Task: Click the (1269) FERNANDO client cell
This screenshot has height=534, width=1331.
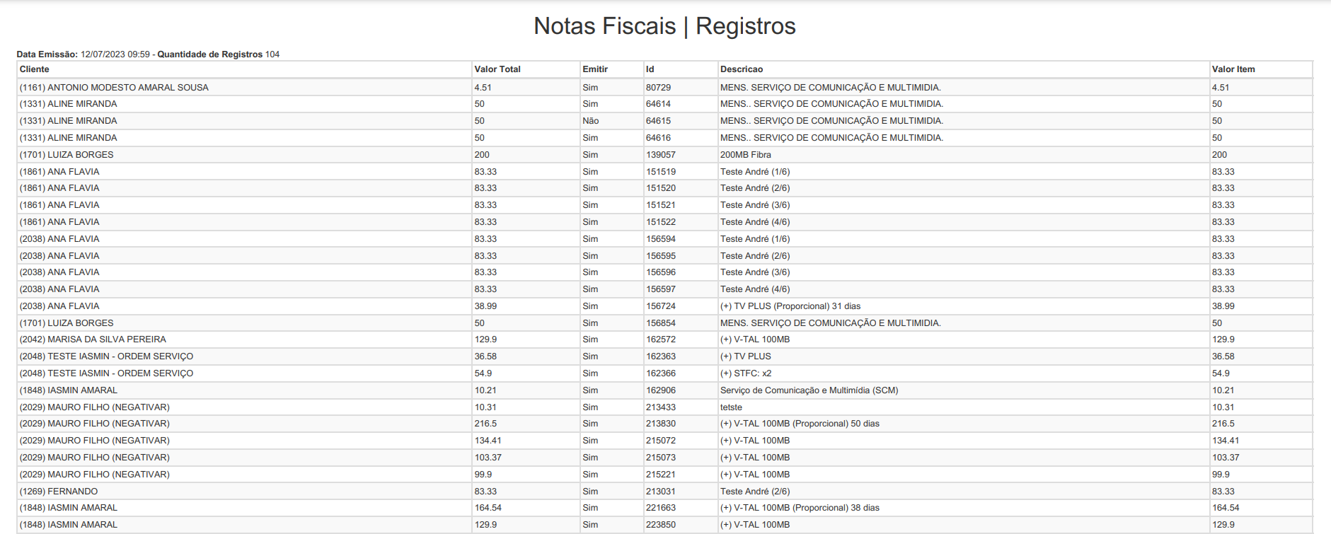Action: [59, 492]
